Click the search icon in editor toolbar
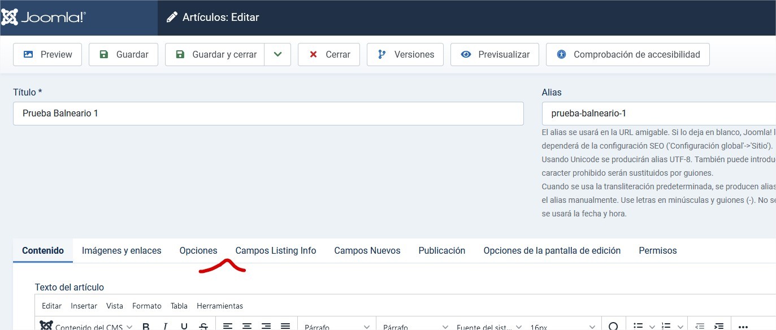Image resolution: width=776 pixels, height=330 pixels. (x=613, y=326)
